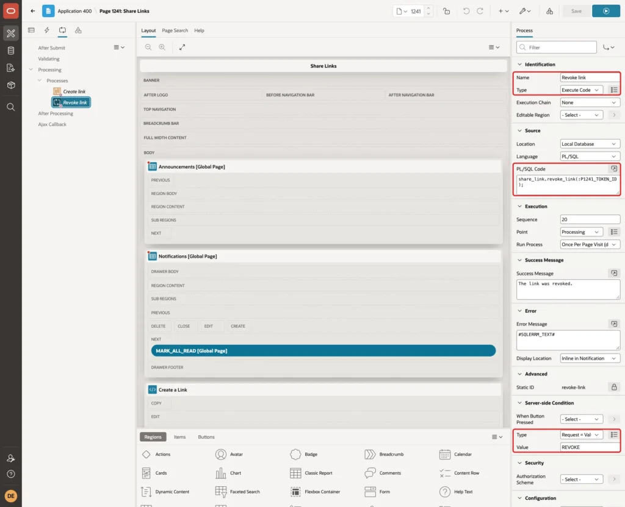
Task: Click the zoom in magnifier icon
Action: [162, 47]
